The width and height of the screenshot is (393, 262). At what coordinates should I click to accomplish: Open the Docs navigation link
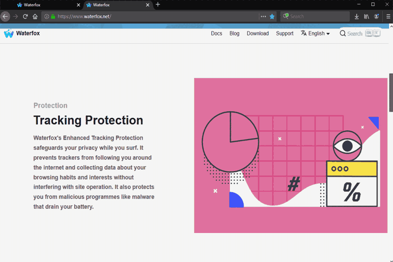pyautogui.click(x=216, y=33)
